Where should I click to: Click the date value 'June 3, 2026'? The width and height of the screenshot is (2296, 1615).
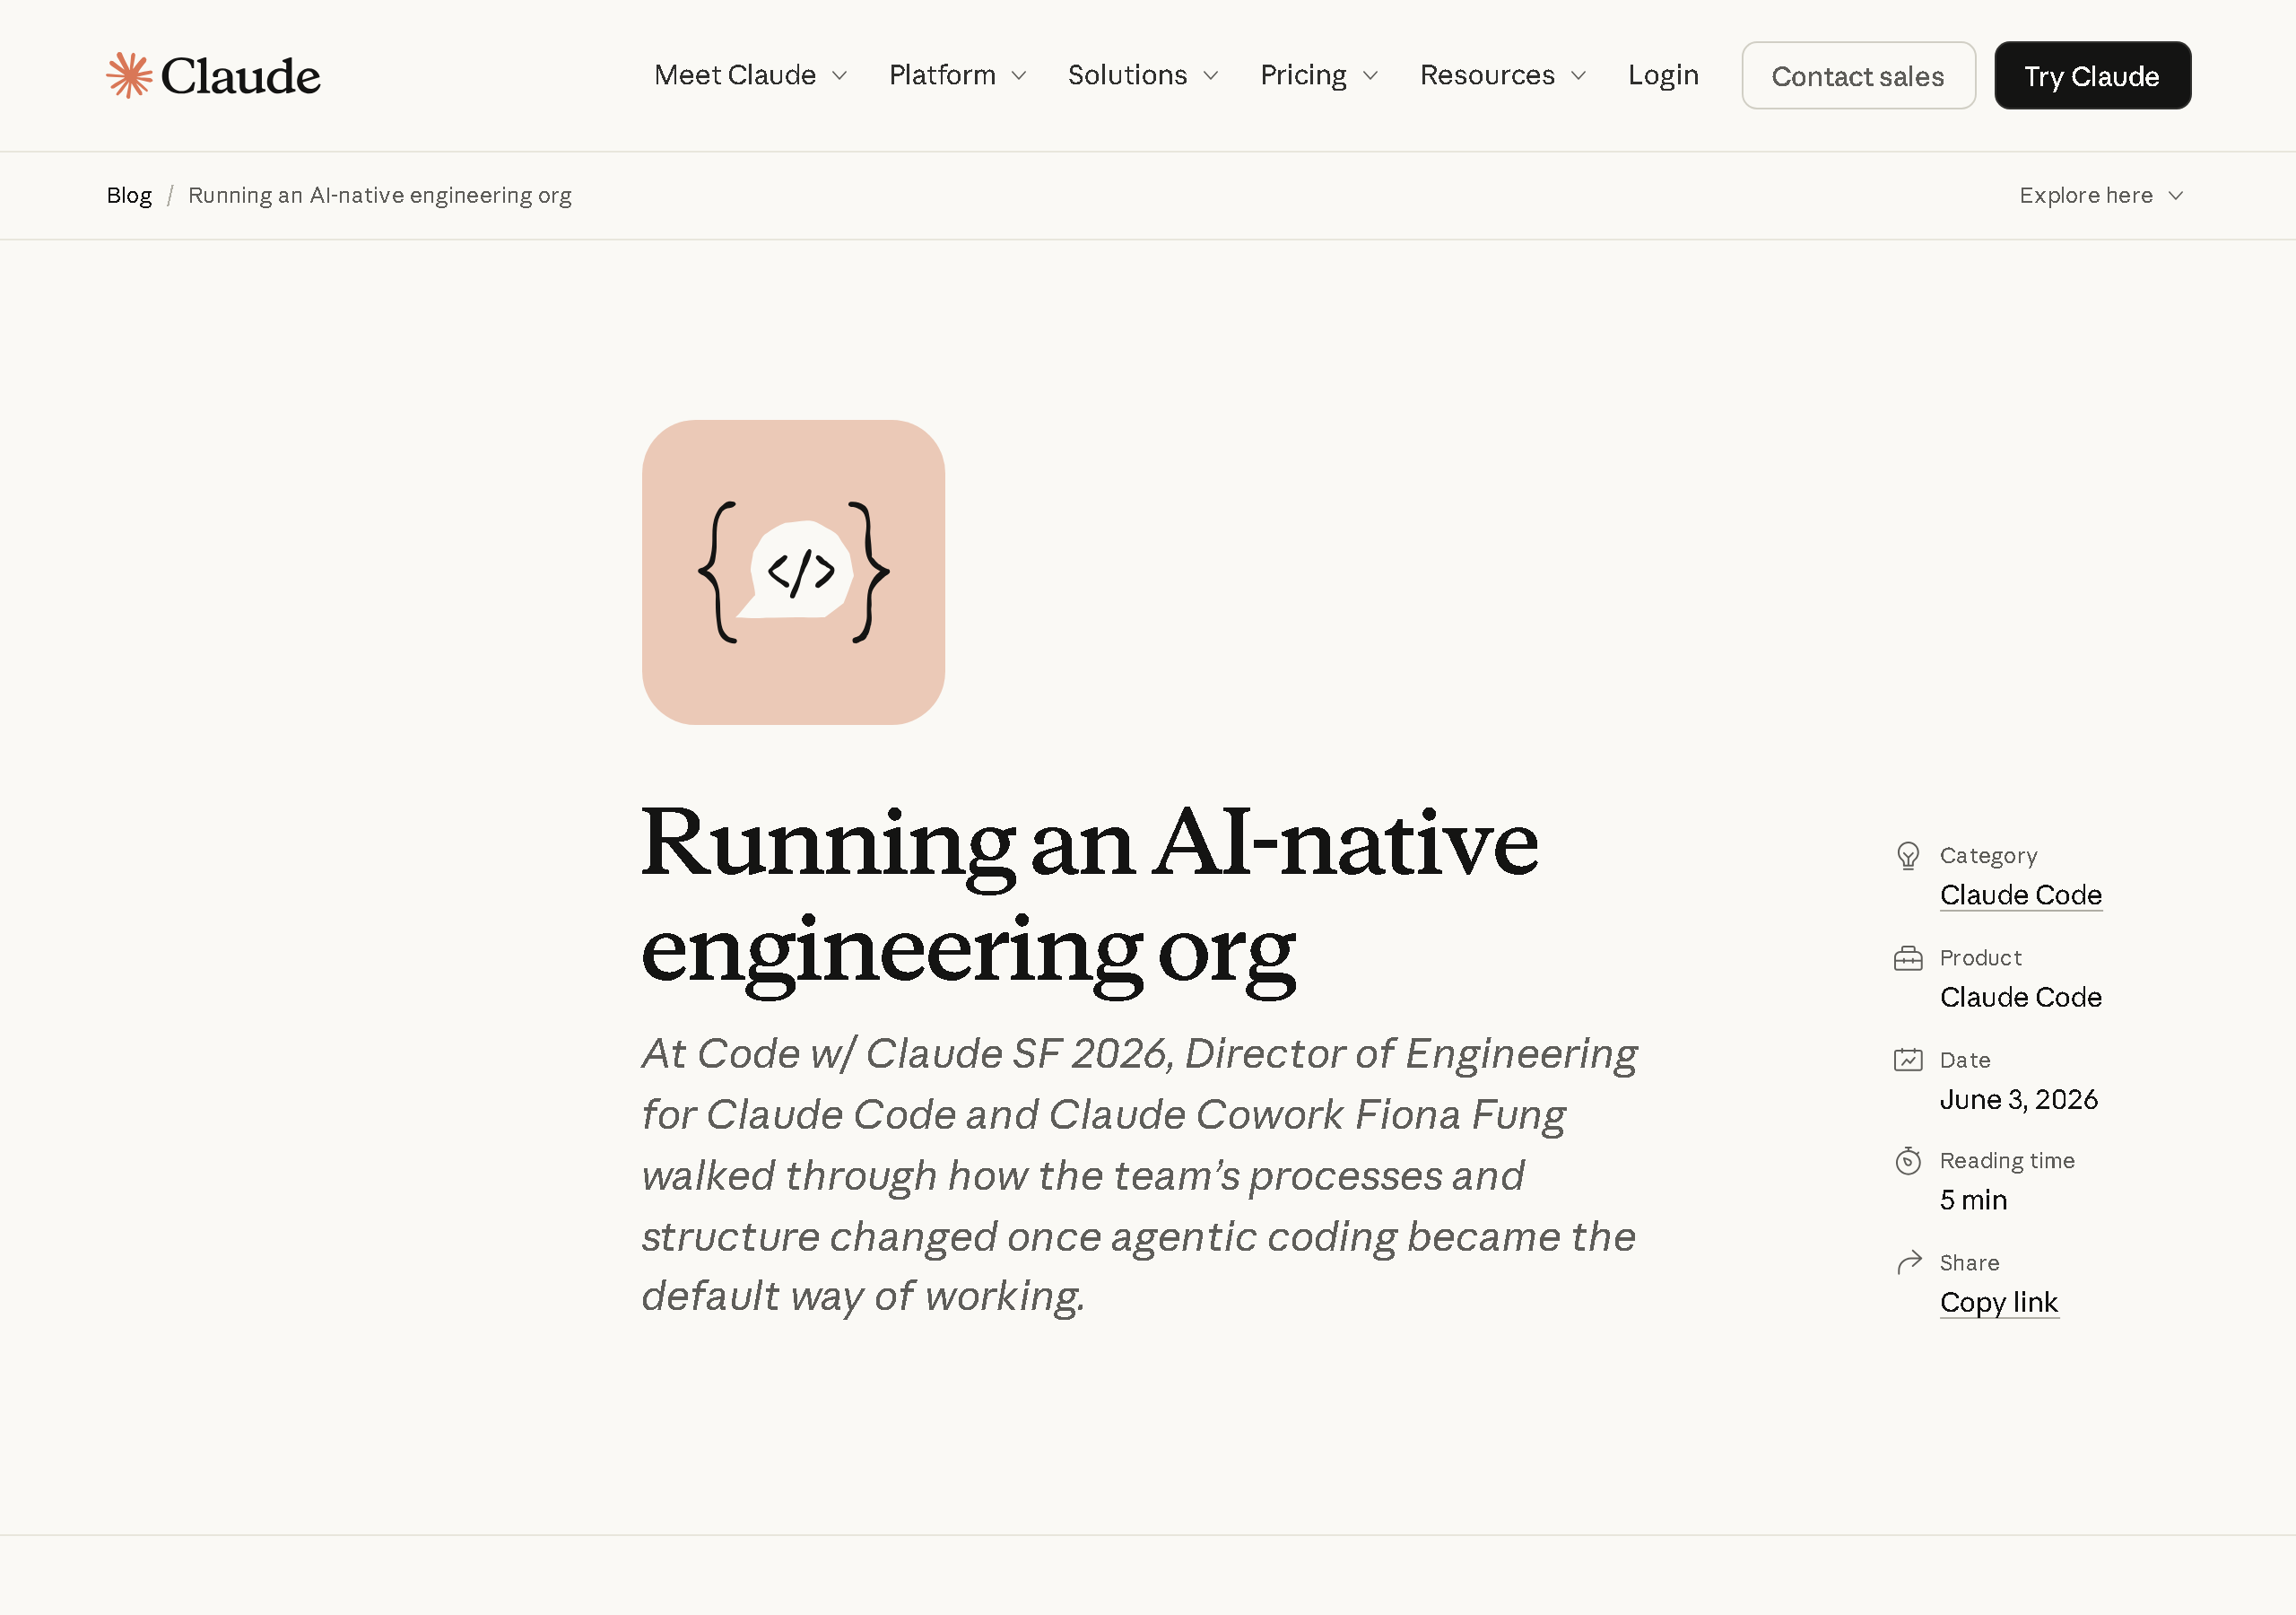[x=2018, y=1099]
